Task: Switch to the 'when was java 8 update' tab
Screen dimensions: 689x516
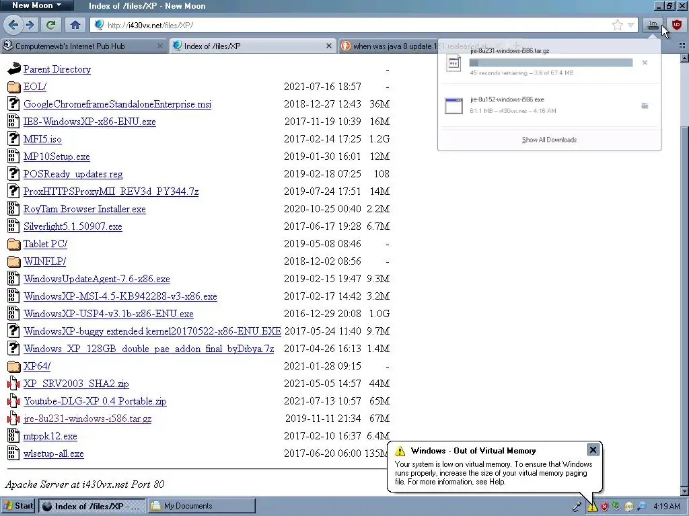Action: tap(389, 46)
